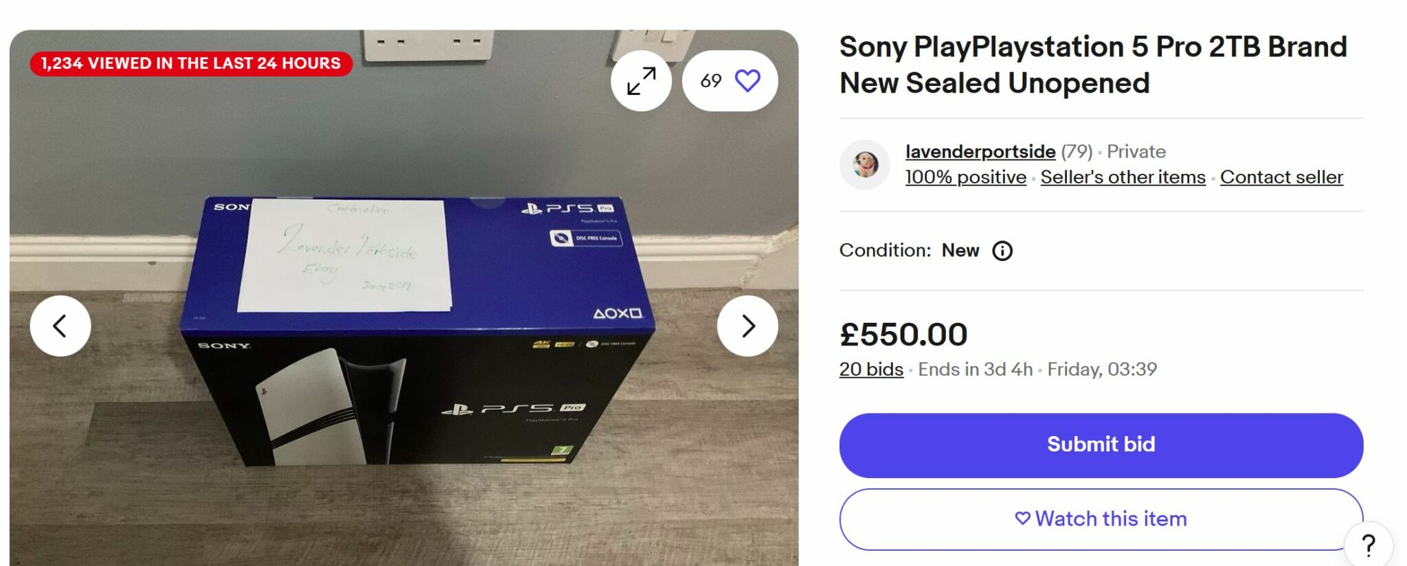Click the heart icon inside Watch this item
Screen dimensions: 1407x566
coord(1022,519)
